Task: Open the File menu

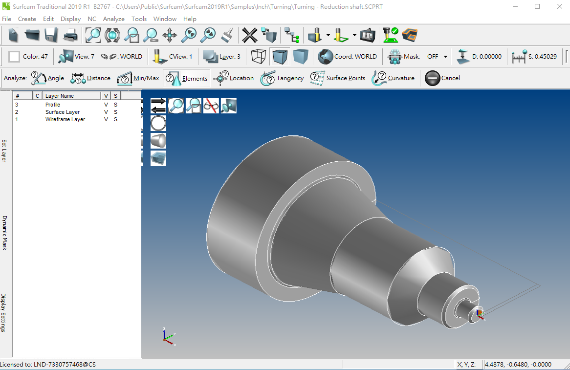Action: click(6, 19)
